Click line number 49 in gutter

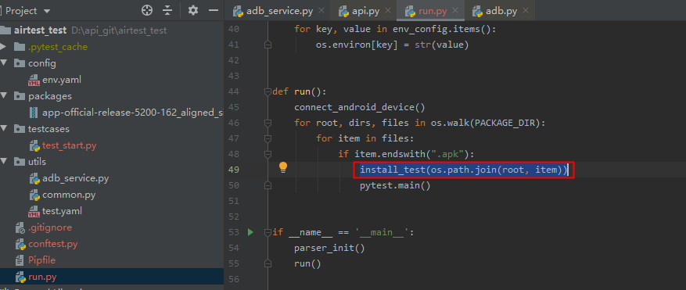(x=234, y=170)
